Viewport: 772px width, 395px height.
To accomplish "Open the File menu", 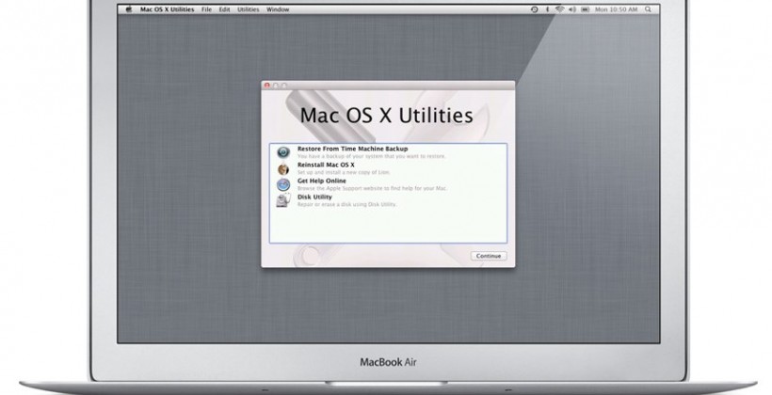I will click(x=207, y=9).
